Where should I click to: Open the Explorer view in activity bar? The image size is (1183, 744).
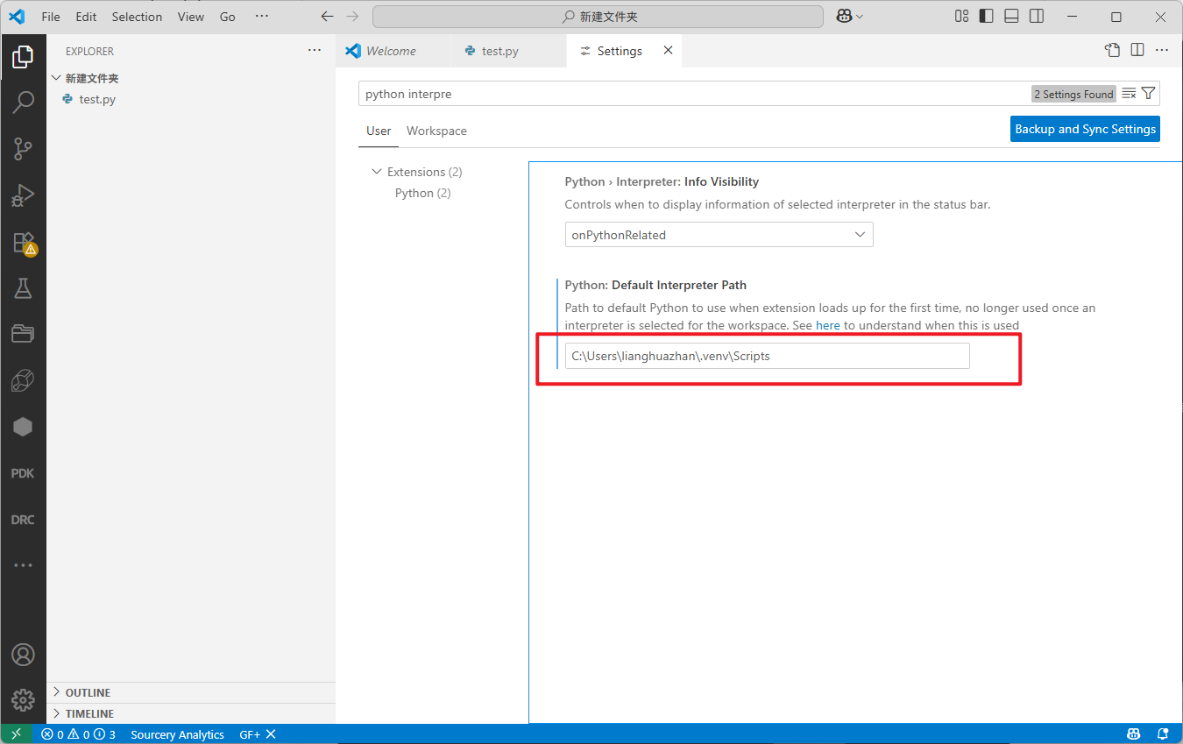click(23, 58)
